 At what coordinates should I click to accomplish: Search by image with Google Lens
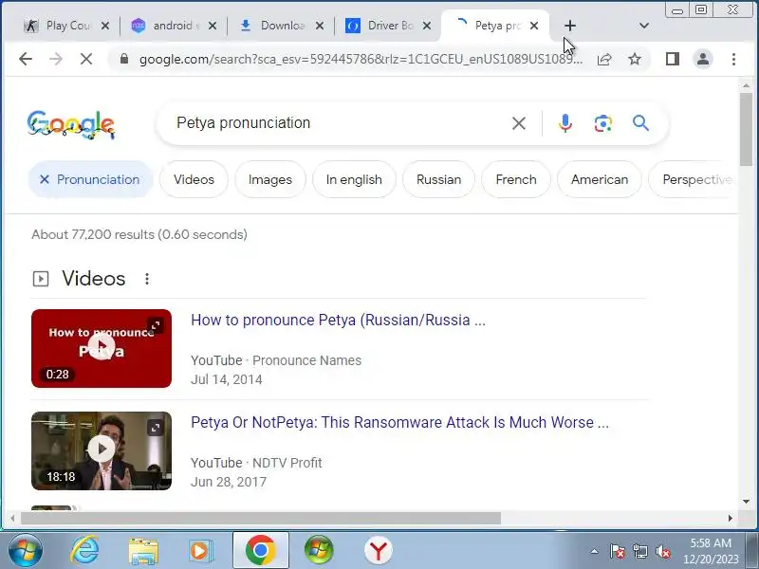click(x=603, y=123)
